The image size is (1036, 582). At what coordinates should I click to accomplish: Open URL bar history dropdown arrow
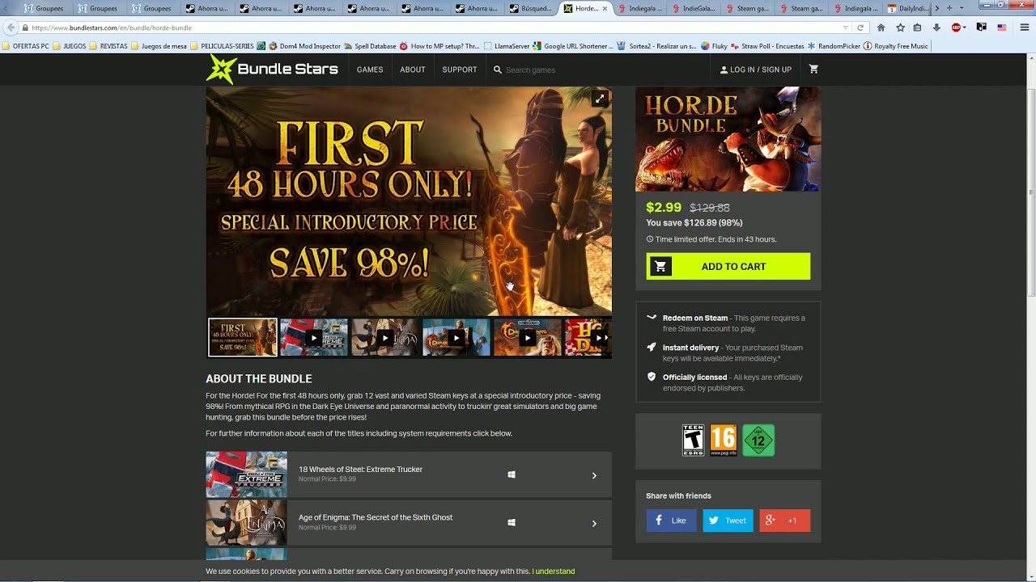(846, 27)
